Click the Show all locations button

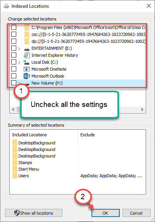[x=34, y=213]
